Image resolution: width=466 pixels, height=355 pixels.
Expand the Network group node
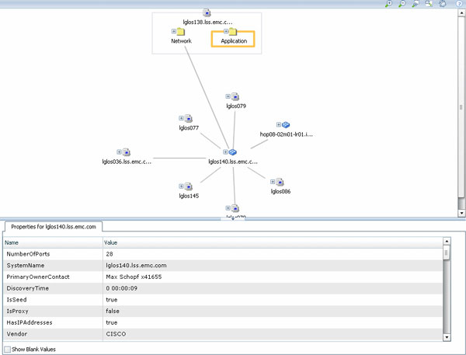click(x=174, y=31)
